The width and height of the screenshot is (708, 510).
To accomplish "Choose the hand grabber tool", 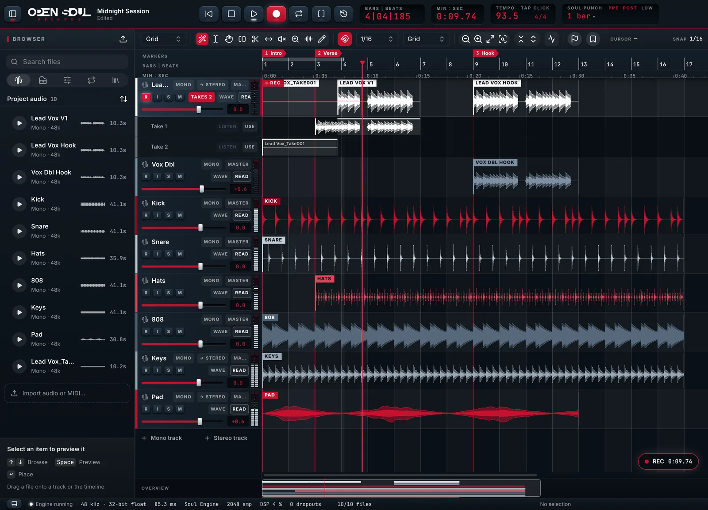I will (229, 39).
